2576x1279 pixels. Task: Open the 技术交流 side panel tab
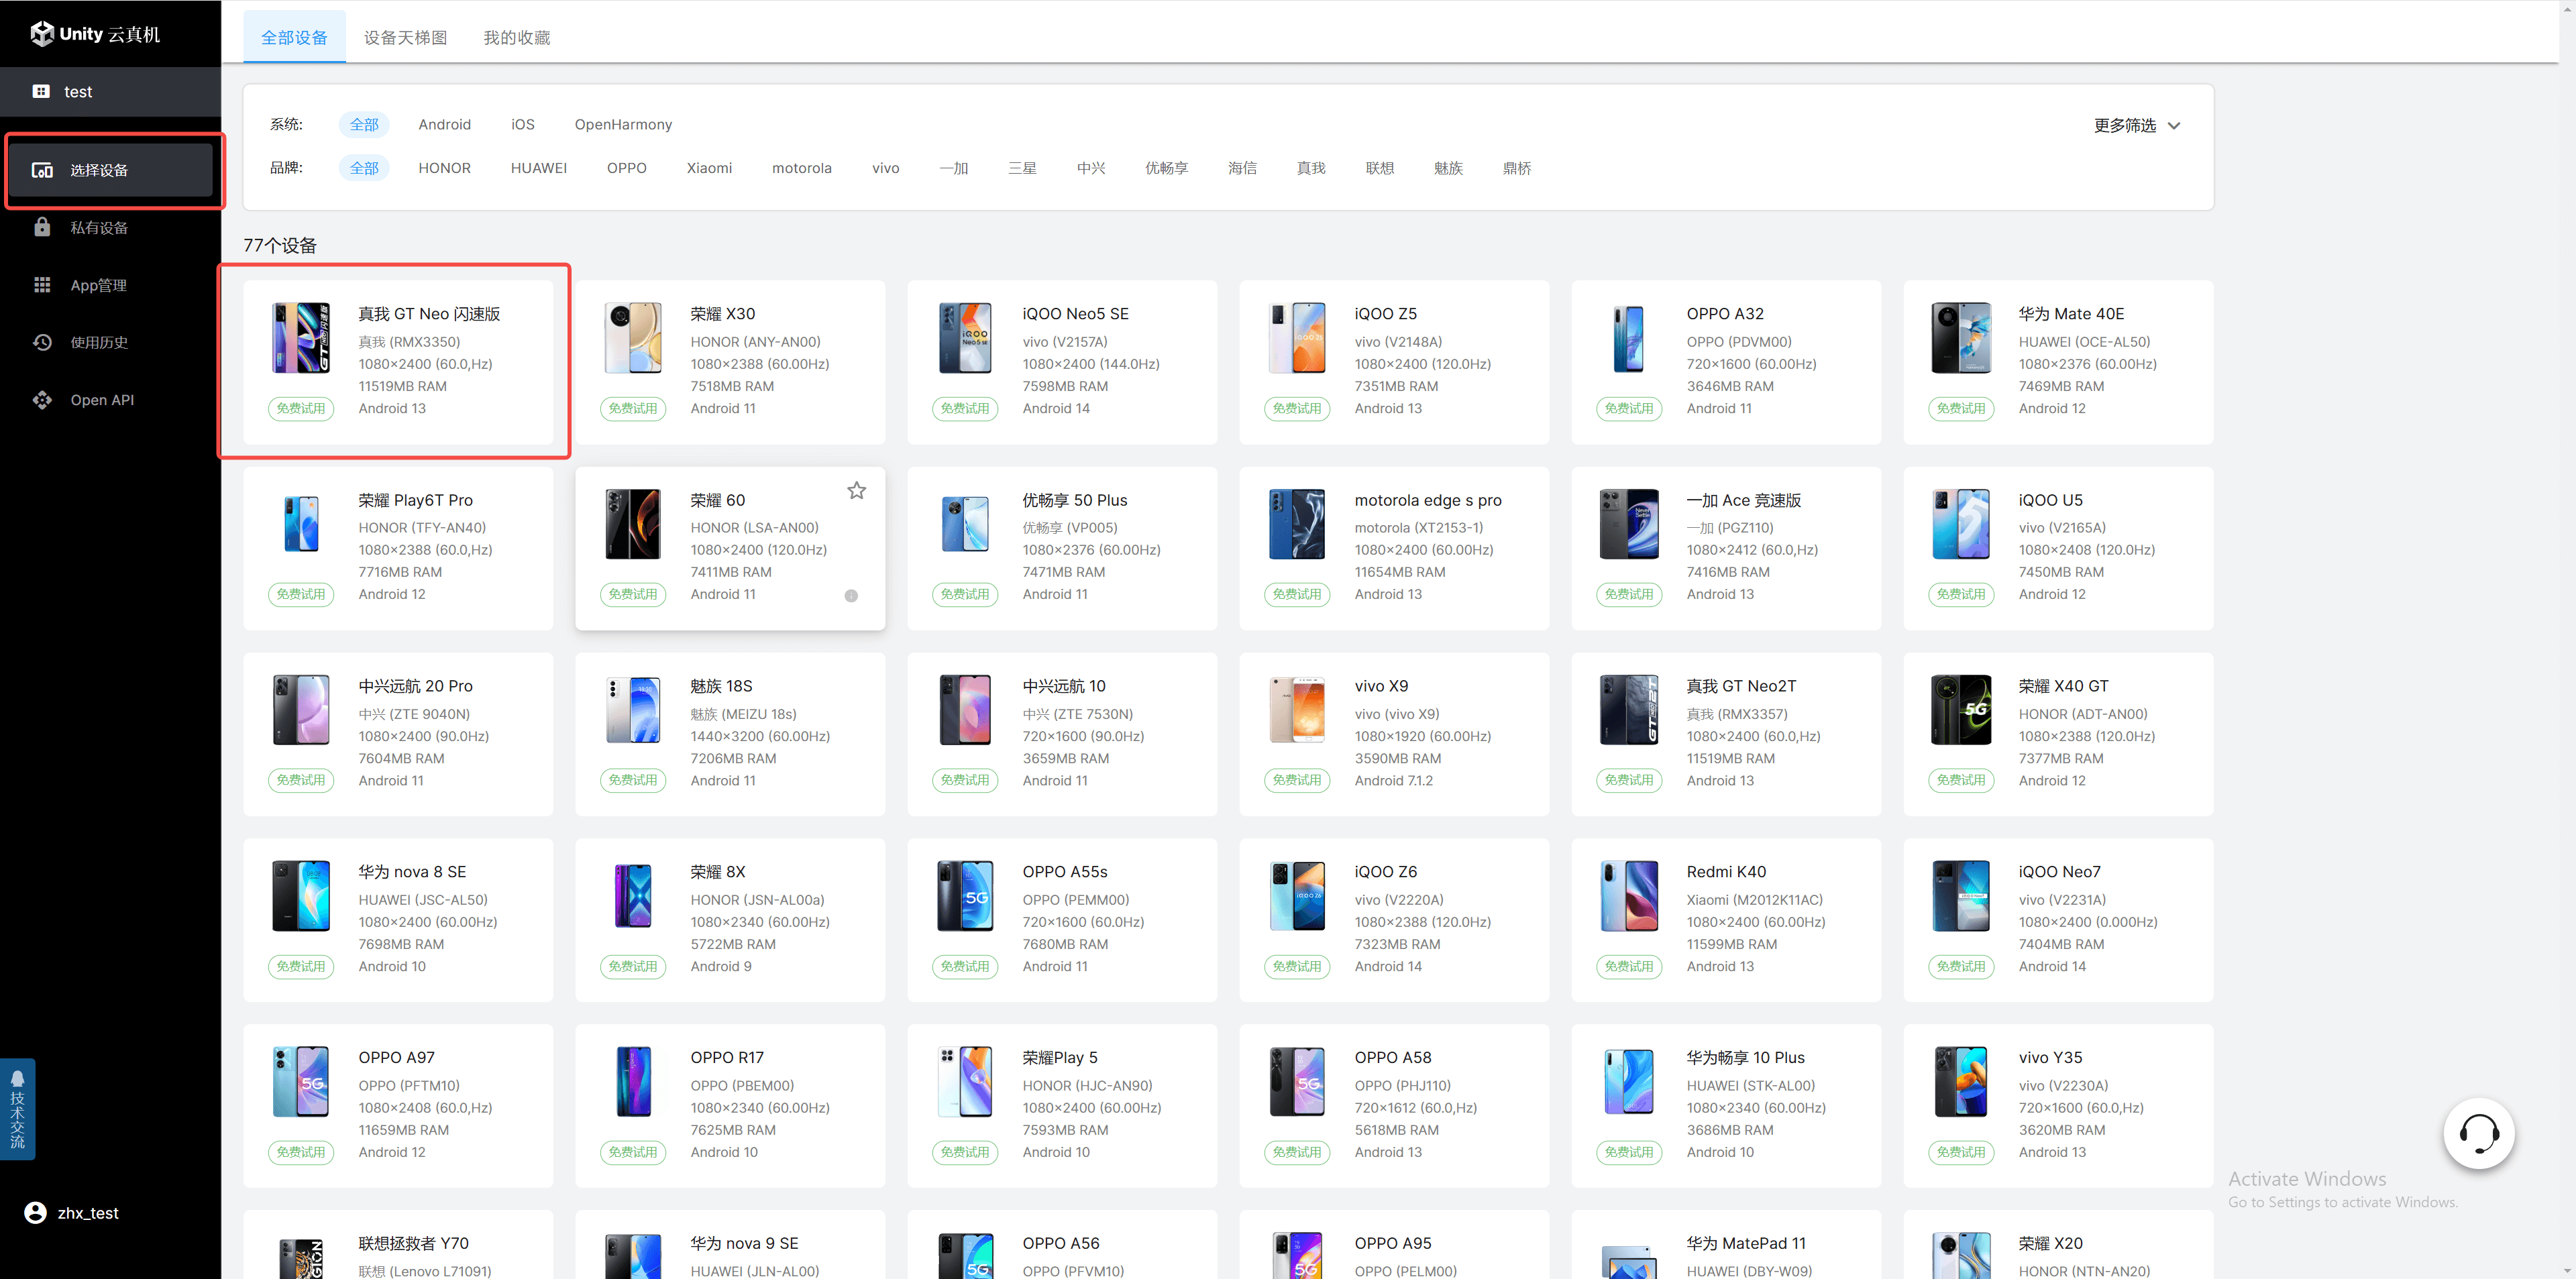pos(17,1110)
